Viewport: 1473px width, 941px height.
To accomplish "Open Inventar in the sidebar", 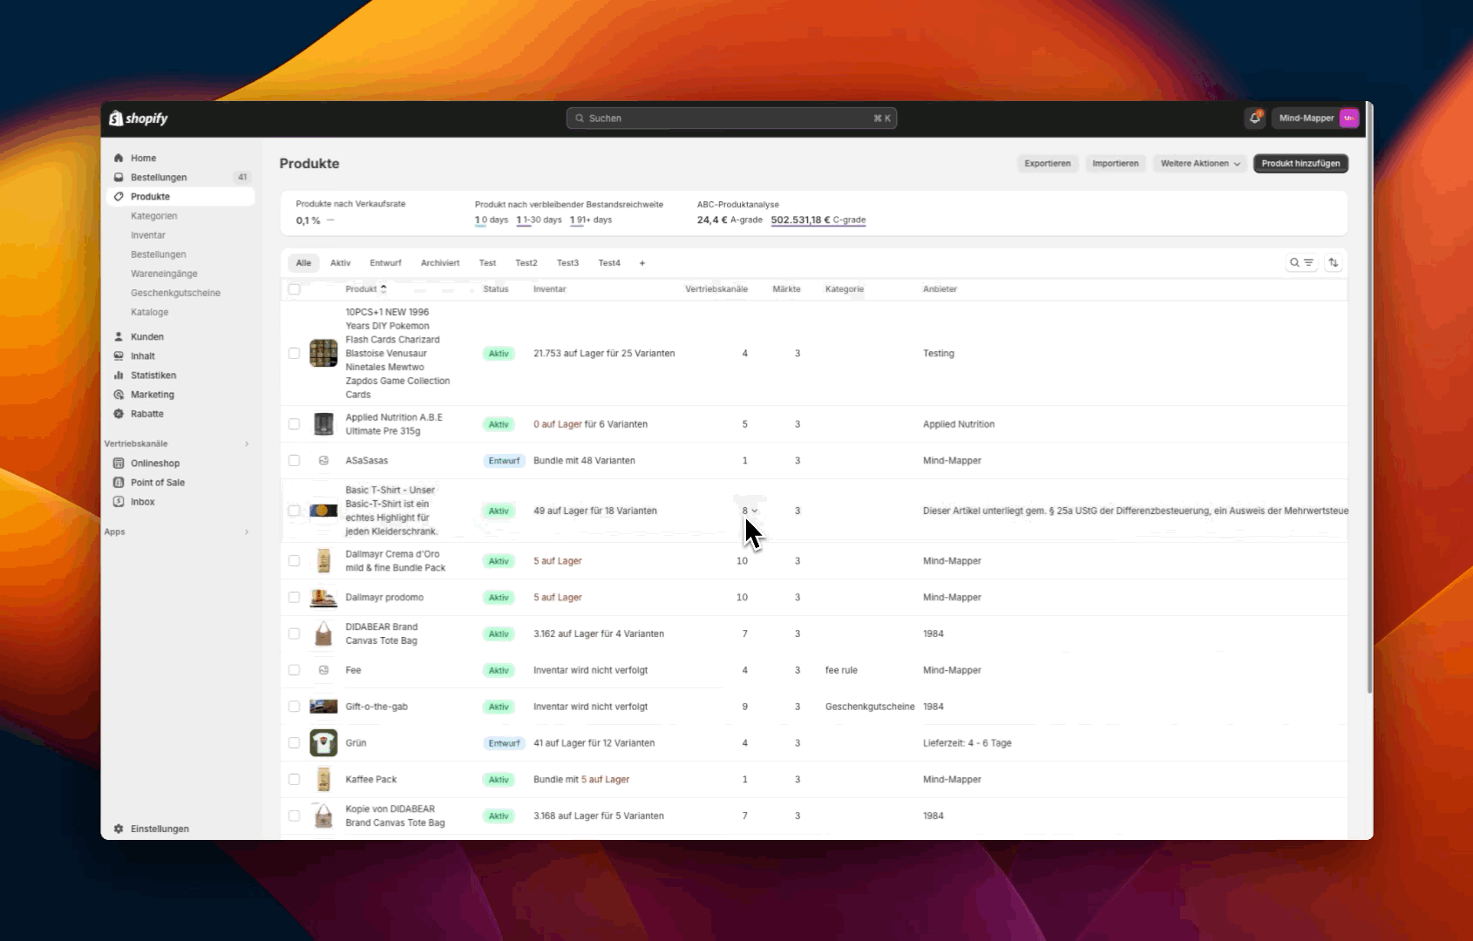I will [148, 234].
